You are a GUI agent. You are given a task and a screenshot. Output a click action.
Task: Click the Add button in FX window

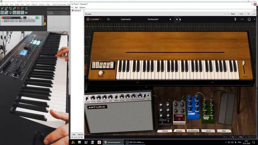coord(74,135)
